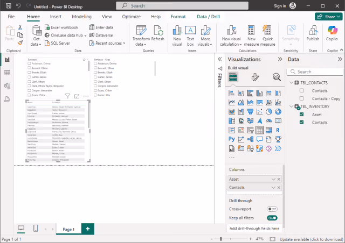The image size is (345, 243).
Task: Uncheck the Asset field
Action: click(302, 115)
